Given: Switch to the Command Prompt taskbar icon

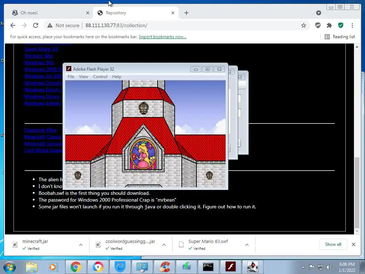Looking at the screenshot, I should pos(208,267).
